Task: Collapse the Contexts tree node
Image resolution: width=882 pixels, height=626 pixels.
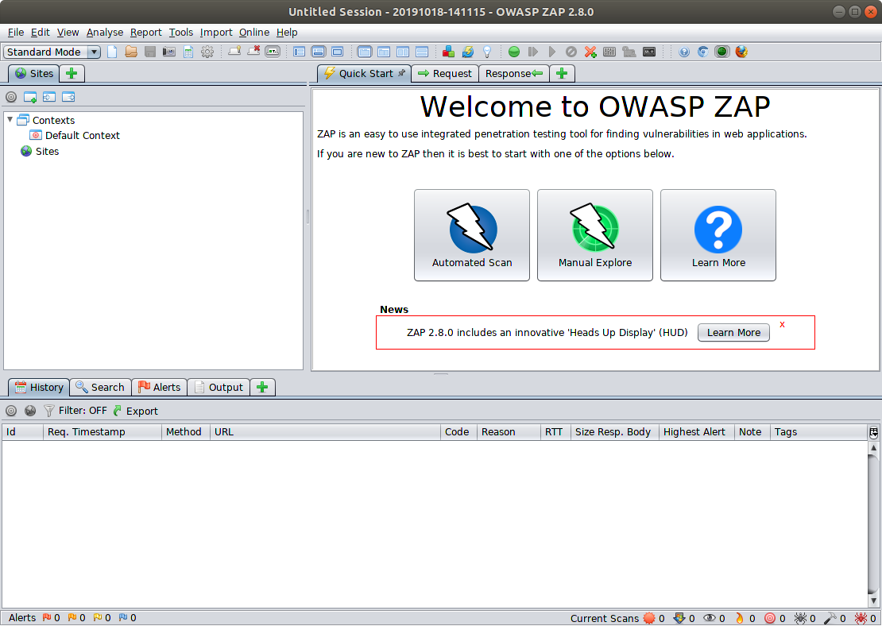Action: pyautogui.click(x=10, y=120)
